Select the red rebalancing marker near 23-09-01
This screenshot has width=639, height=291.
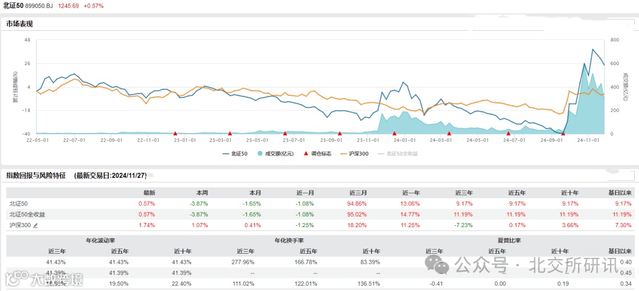pyautogui.click(x=340, y=133)
